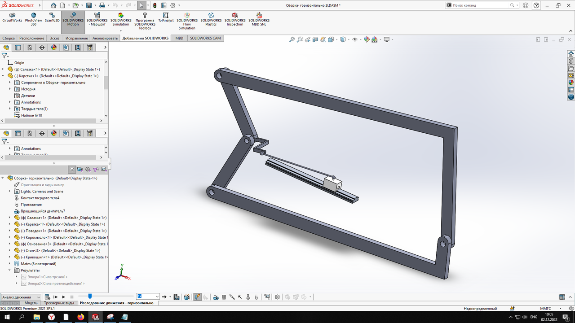Toggle the motion tree filter button
The width and height of the screenshot is (575, 323).
(x=72, y=169)
